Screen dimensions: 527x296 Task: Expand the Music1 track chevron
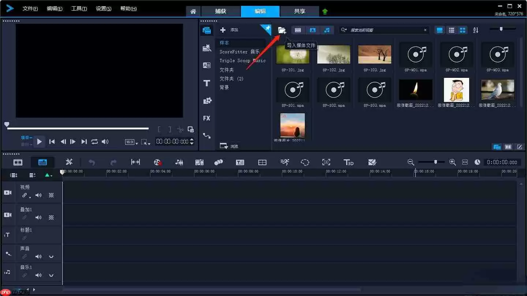click(51, 275)
